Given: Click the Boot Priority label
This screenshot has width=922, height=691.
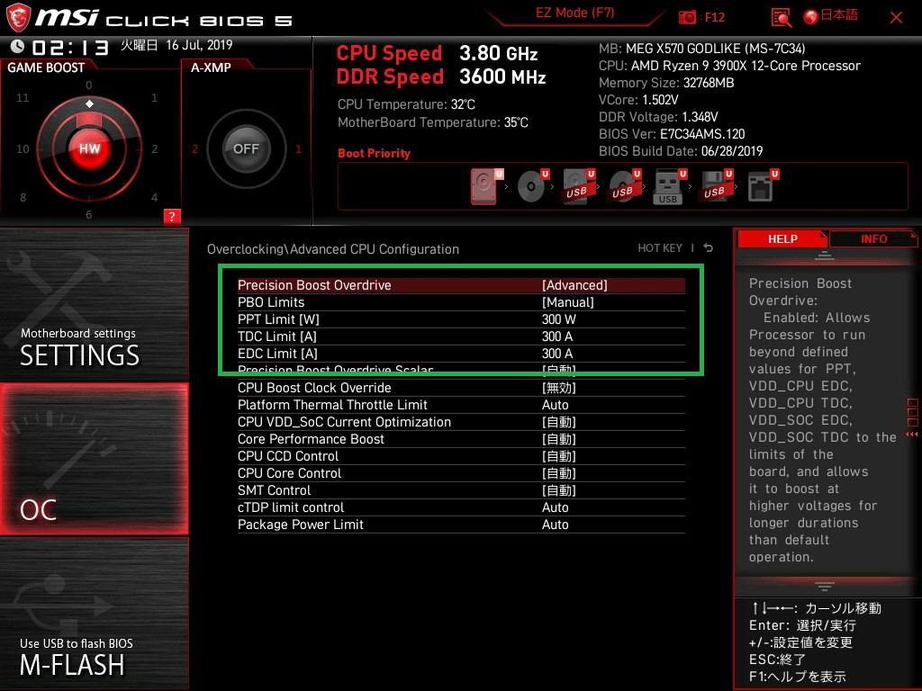Looking at the screenshot, I should (x=374, y=153).
